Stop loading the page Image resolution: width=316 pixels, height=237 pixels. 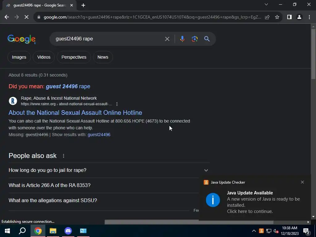click(x=27, y=17)
